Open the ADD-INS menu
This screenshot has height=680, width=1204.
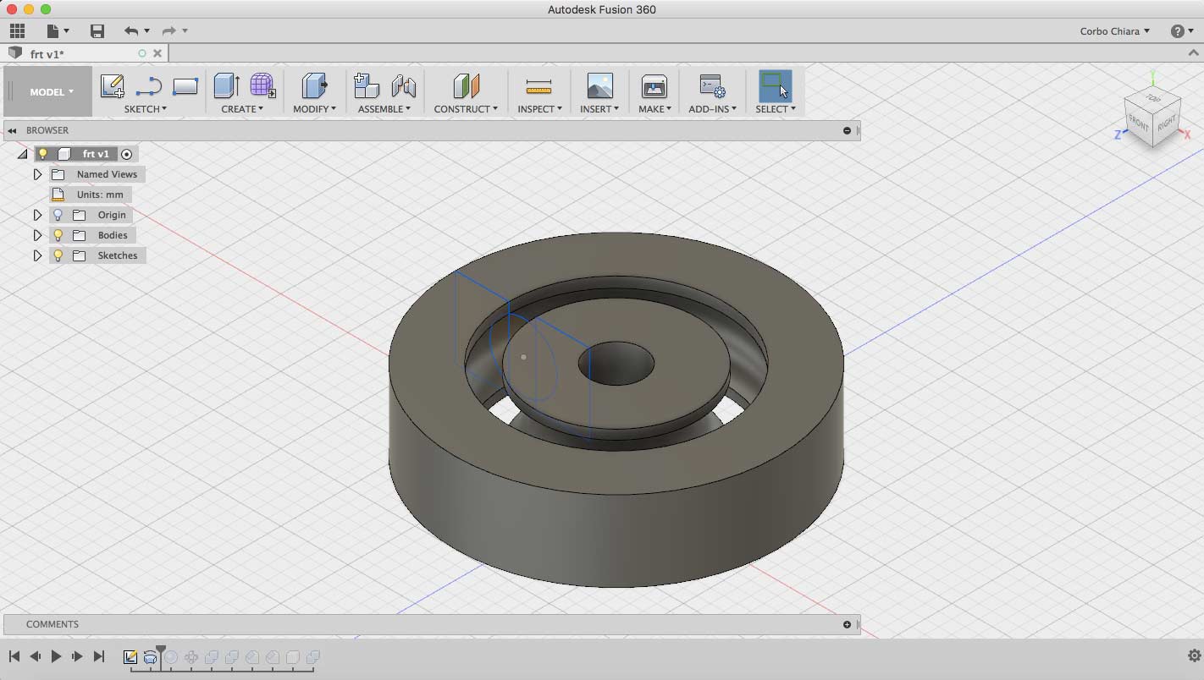point(712,108)
